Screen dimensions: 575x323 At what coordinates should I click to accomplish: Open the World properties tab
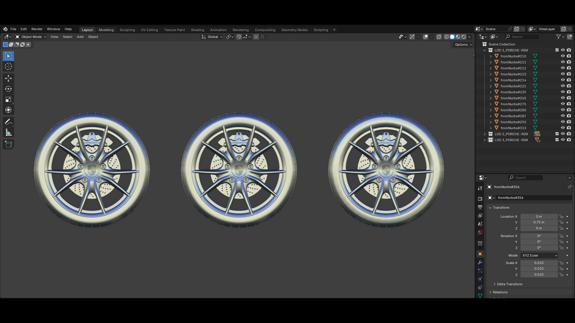pyautogui.click(x=480, y=232)
